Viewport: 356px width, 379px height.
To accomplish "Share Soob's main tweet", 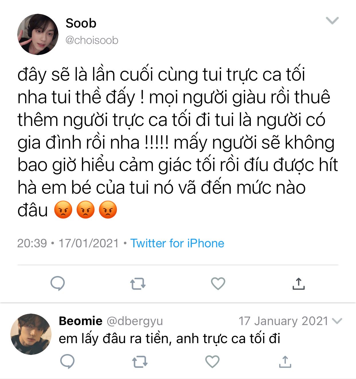I will [x=298, y=283].
